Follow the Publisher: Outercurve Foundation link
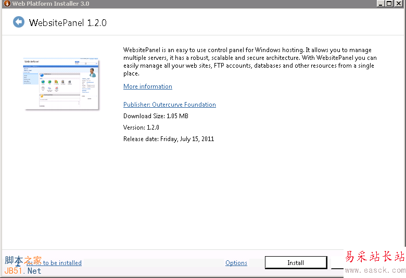Screen dimensions: 406x278 click(x=170, y=105)
